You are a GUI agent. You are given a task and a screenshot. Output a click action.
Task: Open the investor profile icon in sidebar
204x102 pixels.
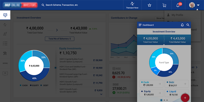(x=5, y=34)
